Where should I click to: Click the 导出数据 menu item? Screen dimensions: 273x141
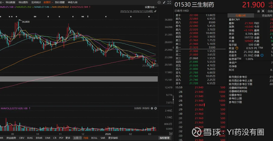pyautogui.click(x=10, y=3)
